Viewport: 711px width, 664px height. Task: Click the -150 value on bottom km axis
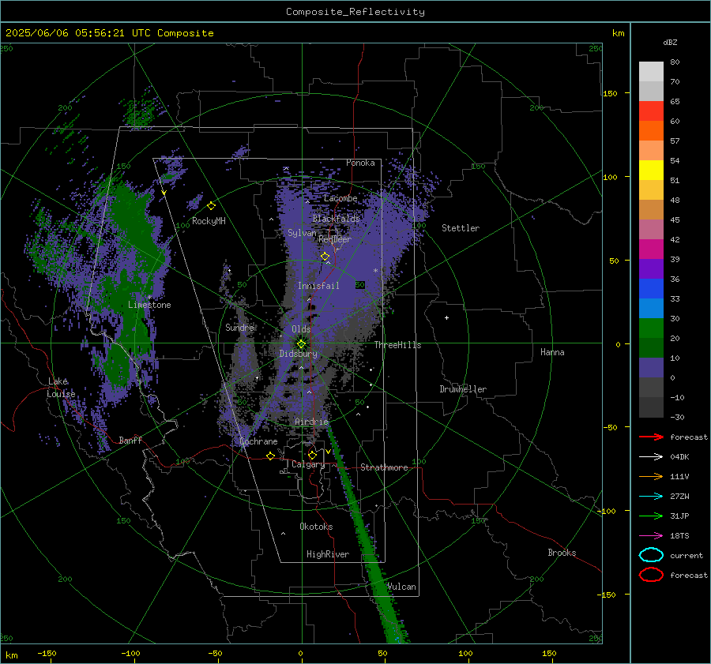point(47,653)
